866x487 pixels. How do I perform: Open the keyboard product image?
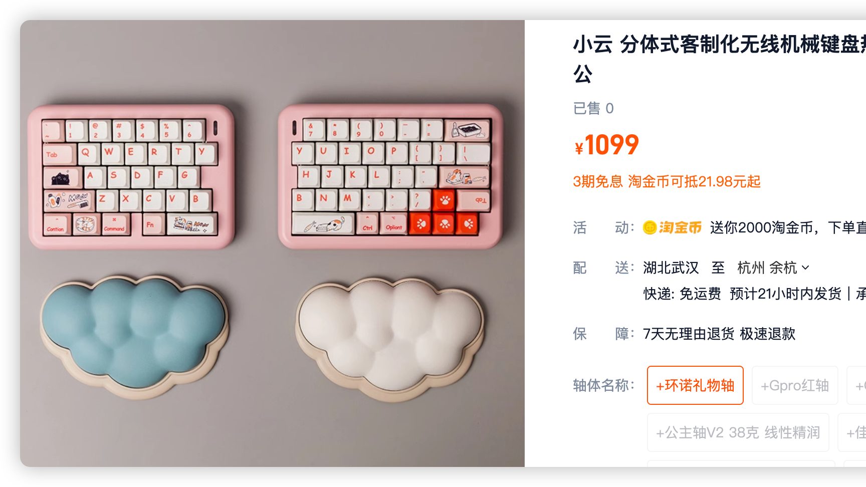272,243
